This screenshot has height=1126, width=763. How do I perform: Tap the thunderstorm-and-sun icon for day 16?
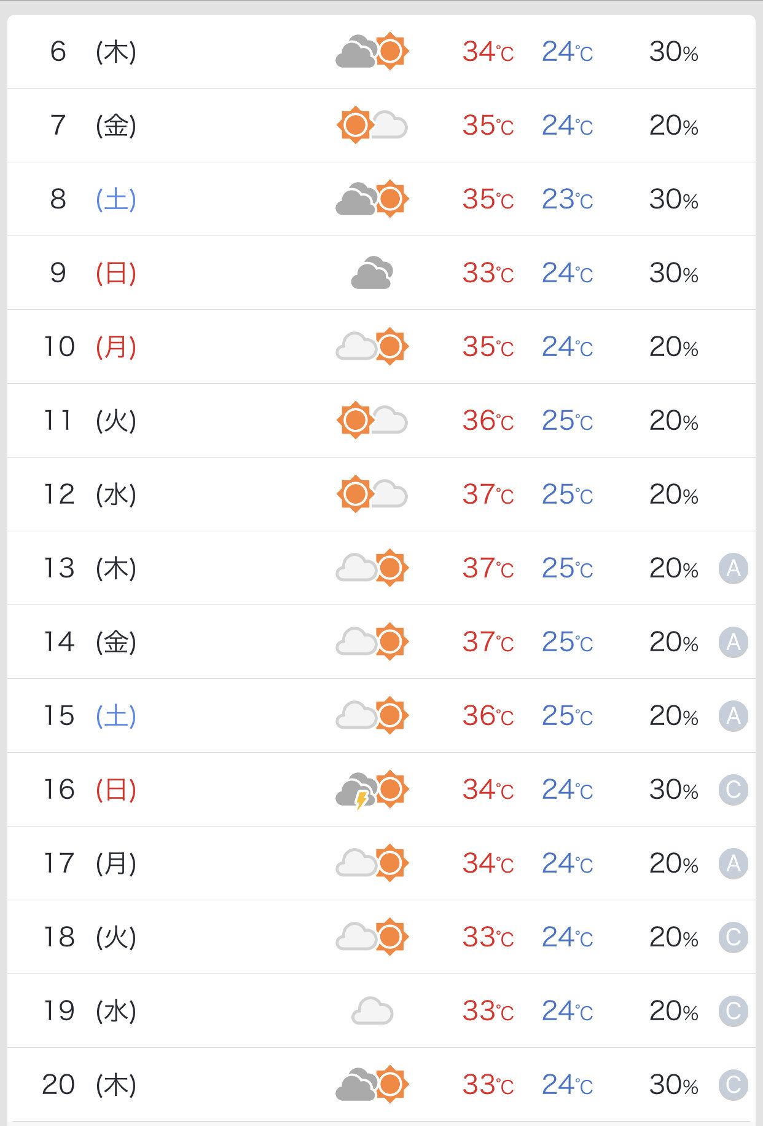point(372,790)
